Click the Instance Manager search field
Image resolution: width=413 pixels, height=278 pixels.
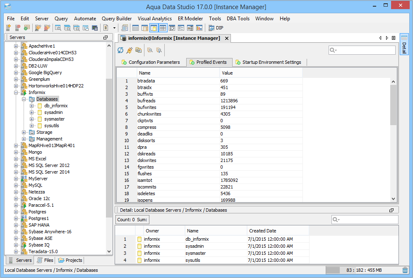pyautogui.click(x=362, y=50)
